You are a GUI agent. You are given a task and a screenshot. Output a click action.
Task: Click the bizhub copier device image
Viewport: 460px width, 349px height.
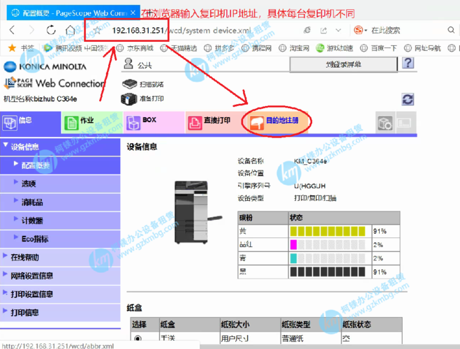click(198, 212)
